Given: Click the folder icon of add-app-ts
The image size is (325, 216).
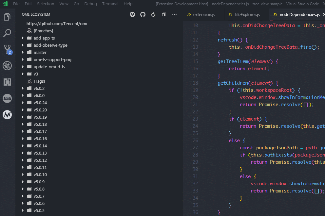Looking at the screenshot, I should point(29,38).
